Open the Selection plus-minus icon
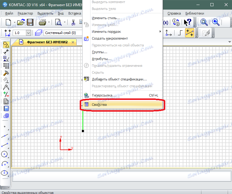The image size is (232, 194). 6,94
